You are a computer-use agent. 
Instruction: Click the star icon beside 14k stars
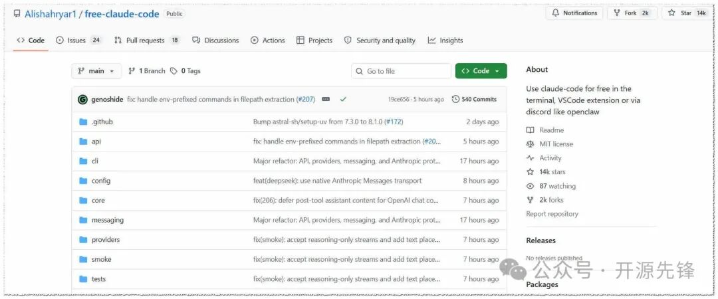tap(531, 171)
